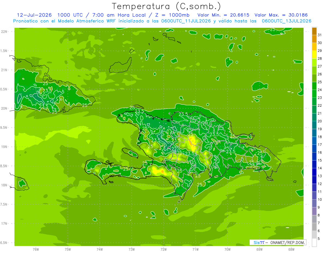Click the '7:00 am Hora Local' text
This screenshot has width=327, height=253.
[119, 15]
